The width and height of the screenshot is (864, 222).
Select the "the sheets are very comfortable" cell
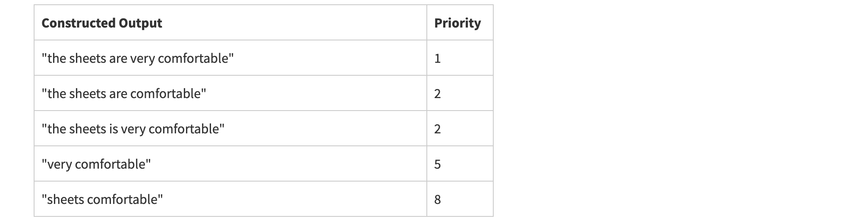(x=138, y=59)
